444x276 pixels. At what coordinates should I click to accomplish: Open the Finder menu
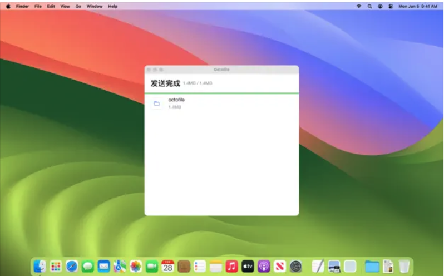pyautogui.click(x=22, y=6)
